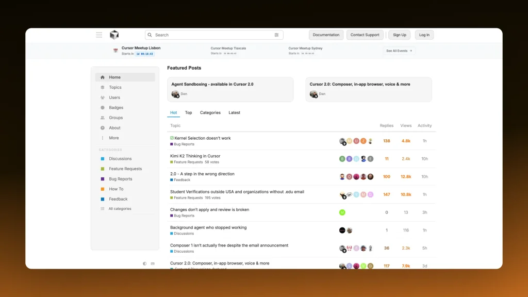Image resolution: width=528 pixels, height=297 pixels.
Task: Sort by the Views column header
Action: pos(406,125)
